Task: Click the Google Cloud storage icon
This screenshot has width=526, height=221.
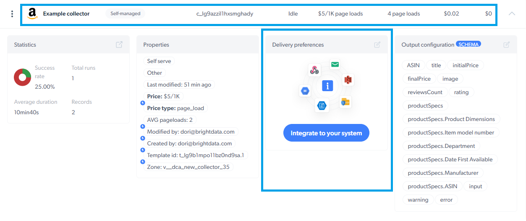Action: pyautogui.click(x=305, y=90)
